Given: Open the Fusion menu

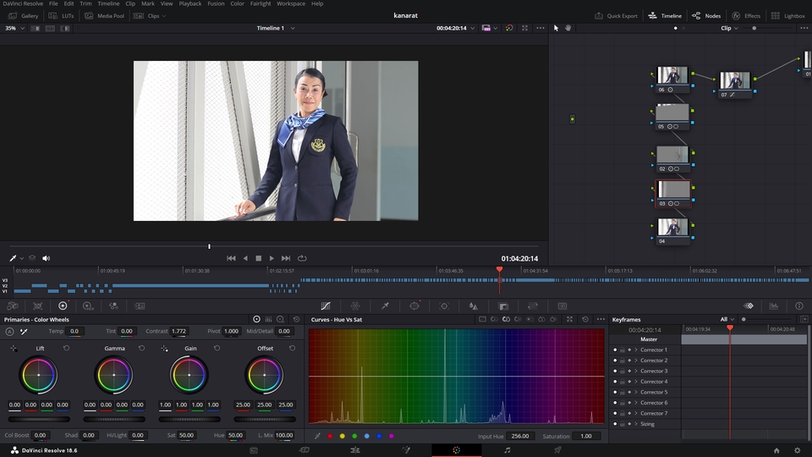Looking at the screenshot, I should coord(216,3).
